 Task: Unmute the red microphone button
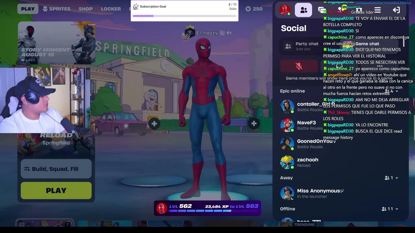pyautogui.click(x=299, y=66)
